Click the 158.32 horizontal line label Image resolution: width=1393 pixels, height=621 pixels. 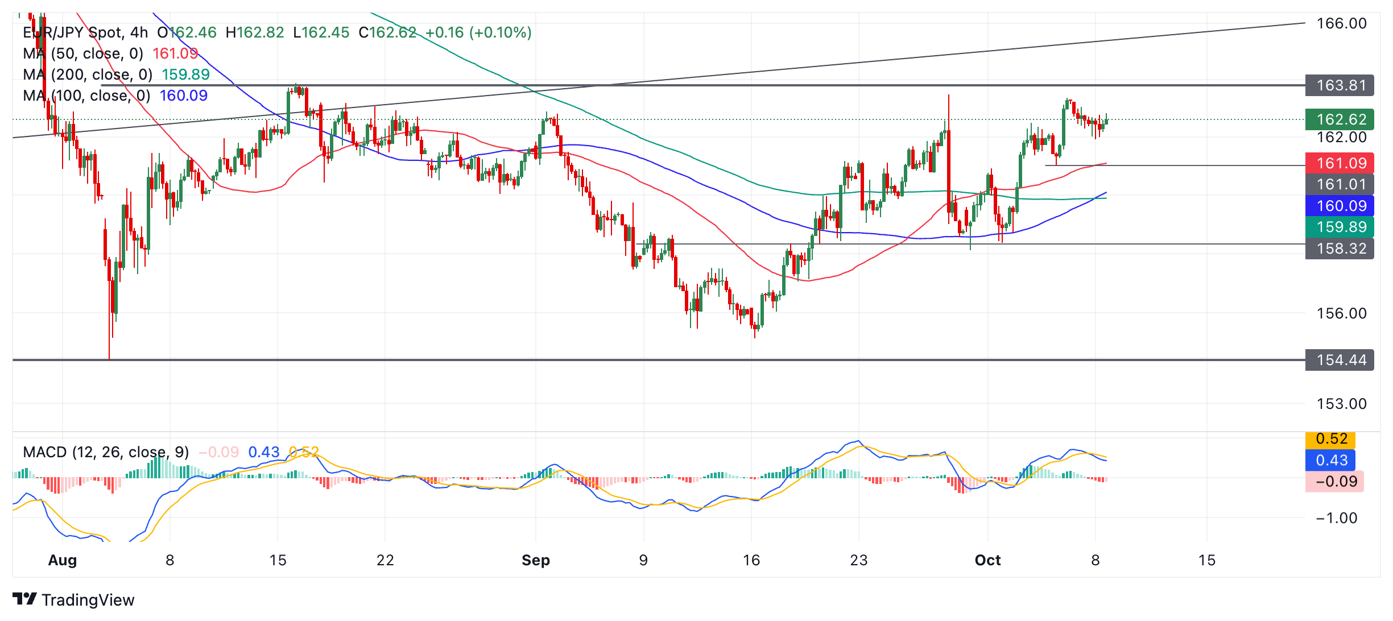click(1339, 249)
